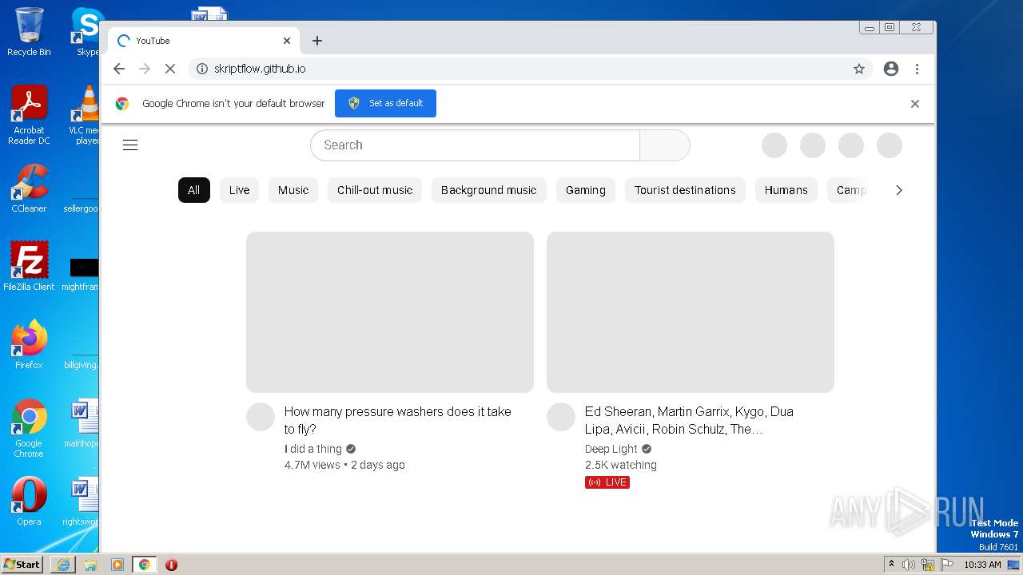Click the rightmost header avatar circle
Viewport: 1023px width, 575px height.
click(890, 145)
